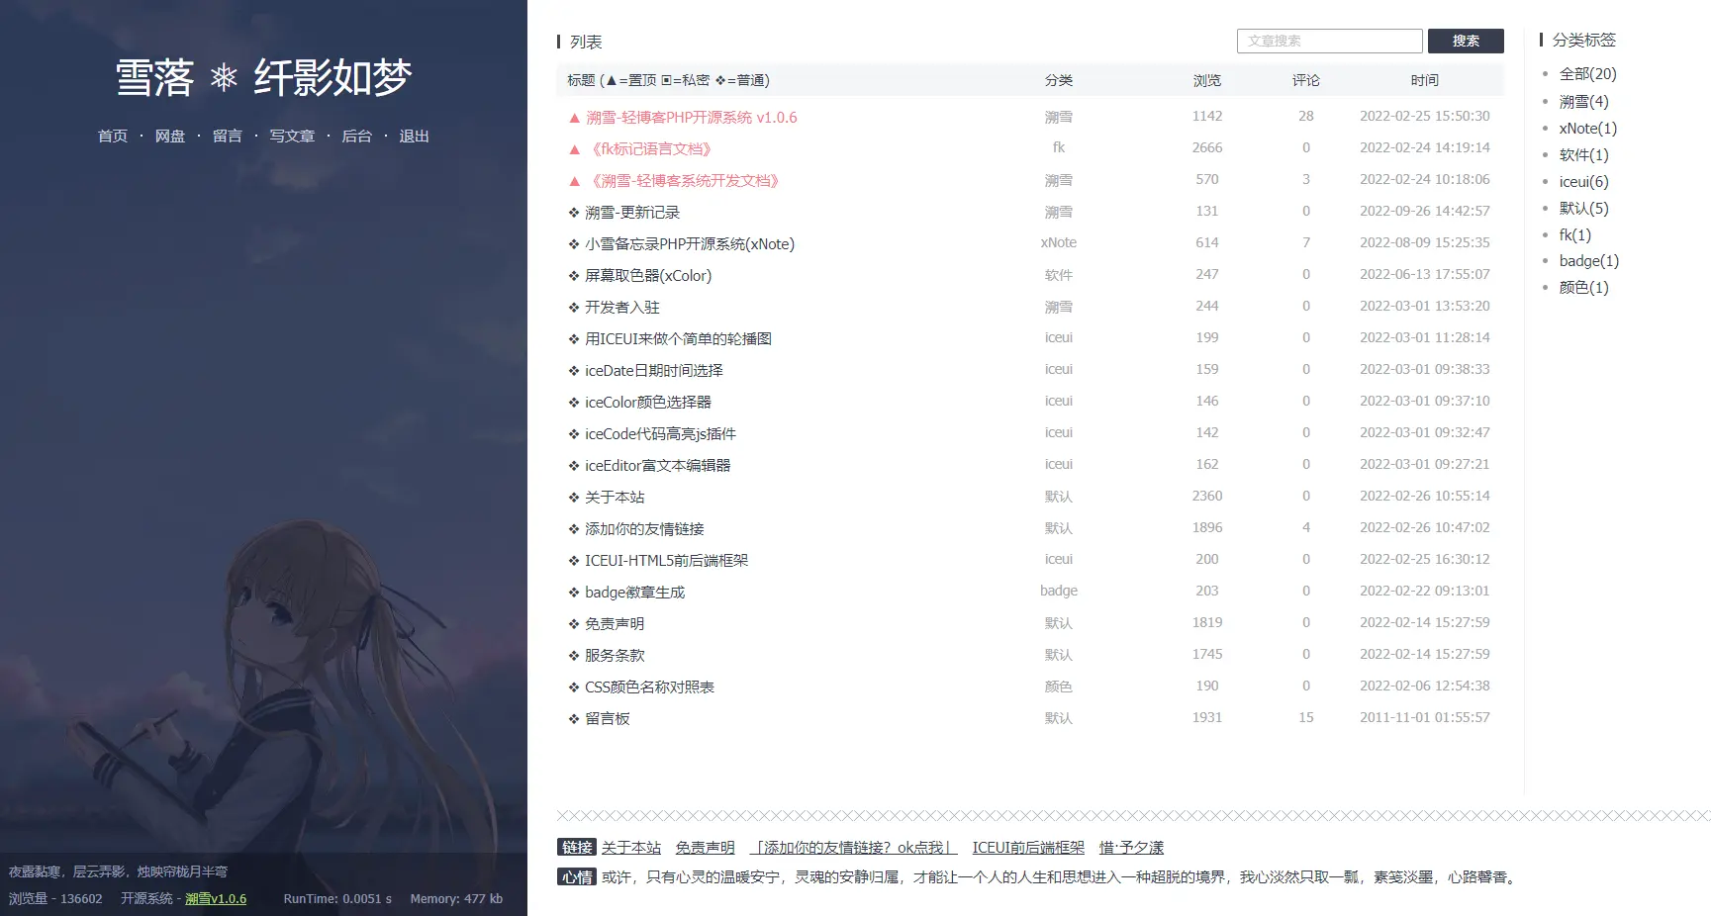The height and width of the screenshot is (916, 1711).
Task: Go to 首页 in the navigation
Action: coord(113,137)
